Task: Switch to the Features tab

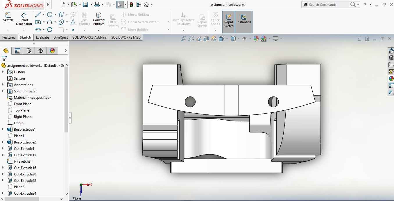Action: pyautogui.click(x=9, y=37)
